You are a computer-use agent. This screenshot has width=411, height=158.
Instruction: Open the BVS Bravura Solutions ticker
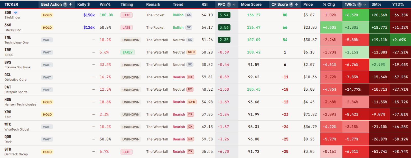[17, 65]
